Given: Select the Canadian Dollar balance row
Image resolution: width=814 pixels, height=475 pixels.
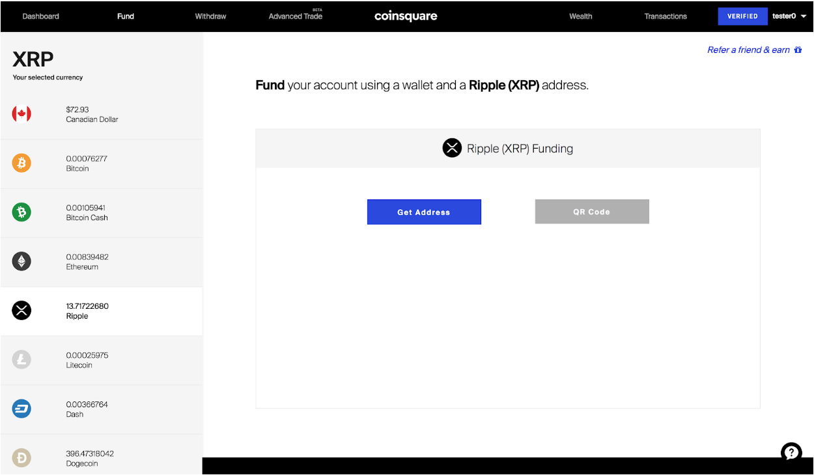Looking at the screenshot, I should click(102, 115).
